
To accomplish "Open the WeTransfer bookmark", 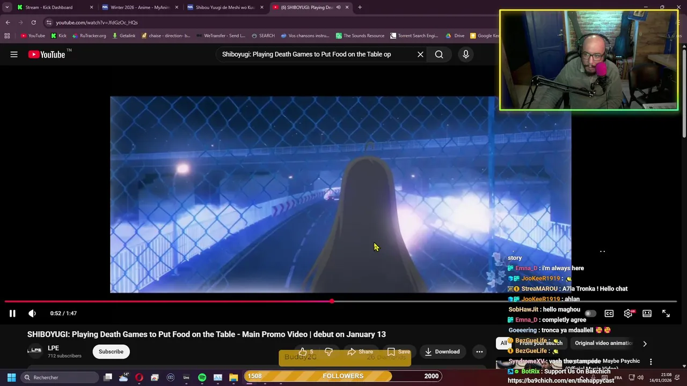I will (x=220, y=36).
